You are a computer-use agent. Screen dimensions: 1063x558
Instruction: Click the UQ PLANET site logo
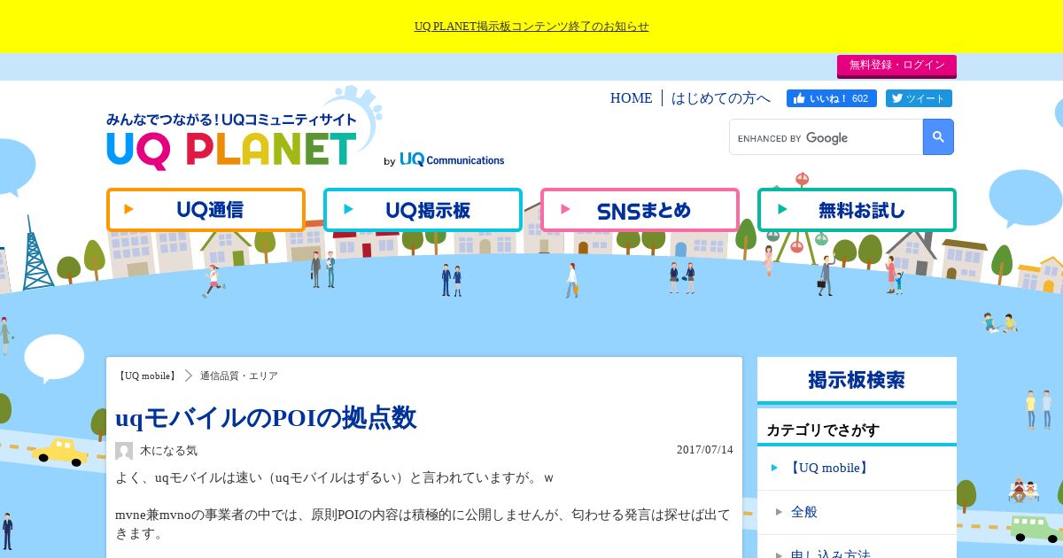pos(232,142)
